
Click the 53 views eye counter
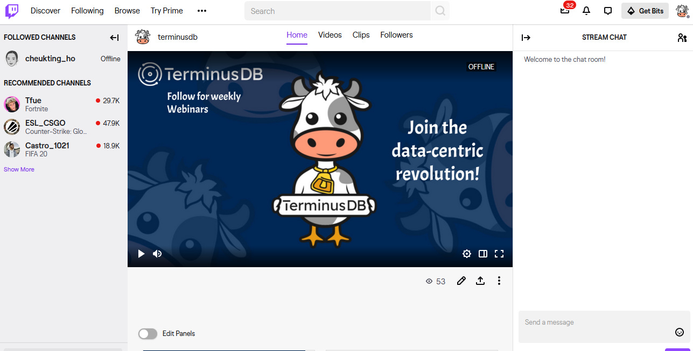(x=436, y=281)
